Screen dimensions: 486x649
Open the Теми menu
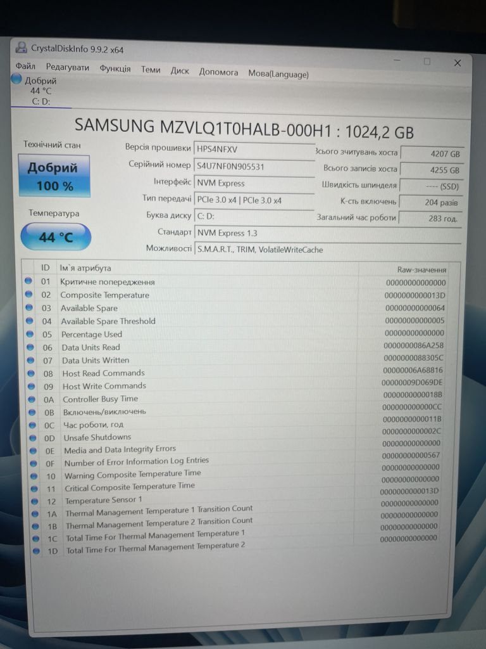151,70
